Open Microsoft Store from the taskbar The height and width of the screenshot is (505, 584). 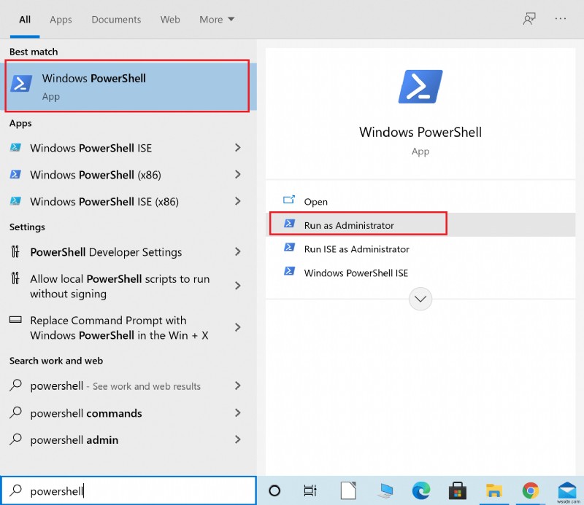pos(458,490)
